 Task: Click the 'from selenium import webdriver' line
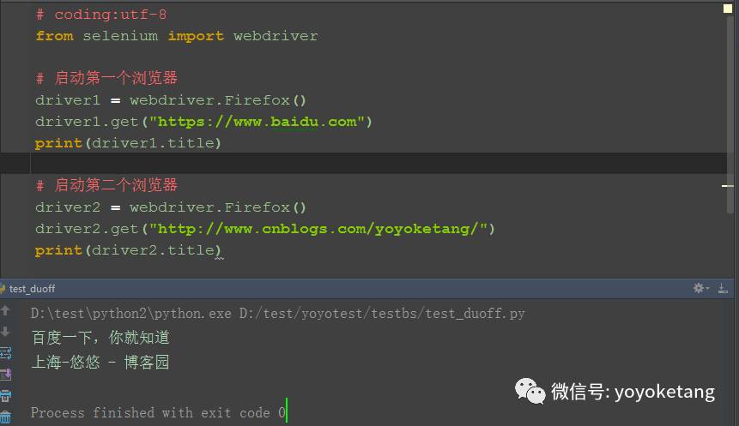click(177, 36)
